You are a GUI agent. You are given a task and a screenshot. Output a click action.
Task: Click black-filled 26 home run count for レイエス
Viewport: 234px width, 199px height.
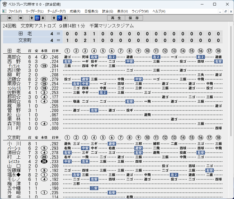coord(44,161)
